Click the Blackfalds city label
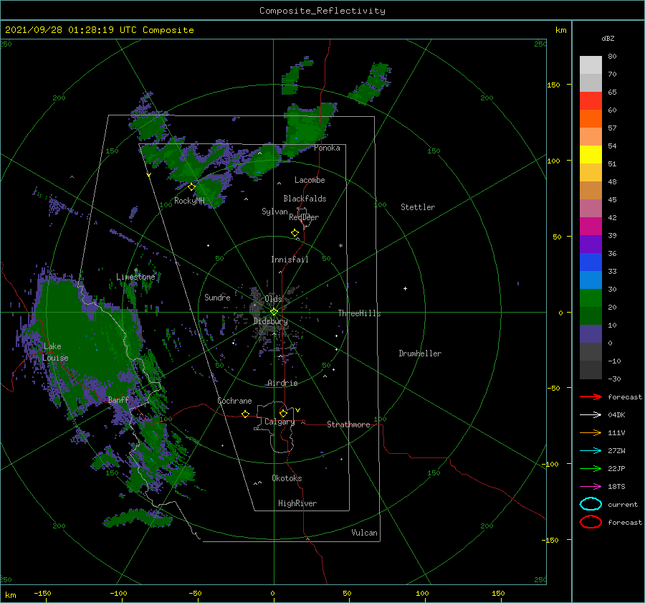The width and height of the screenshot is (645, 603). (305, 199)
